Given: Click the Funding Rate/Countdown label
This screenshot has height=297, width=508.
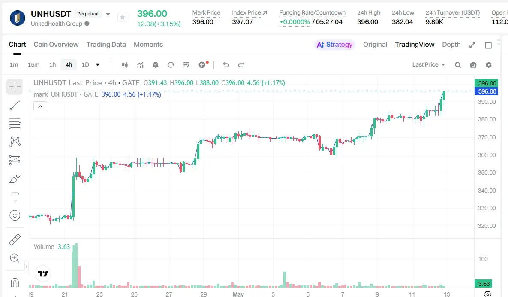Looking at the screenshot, I should (313, 12).
